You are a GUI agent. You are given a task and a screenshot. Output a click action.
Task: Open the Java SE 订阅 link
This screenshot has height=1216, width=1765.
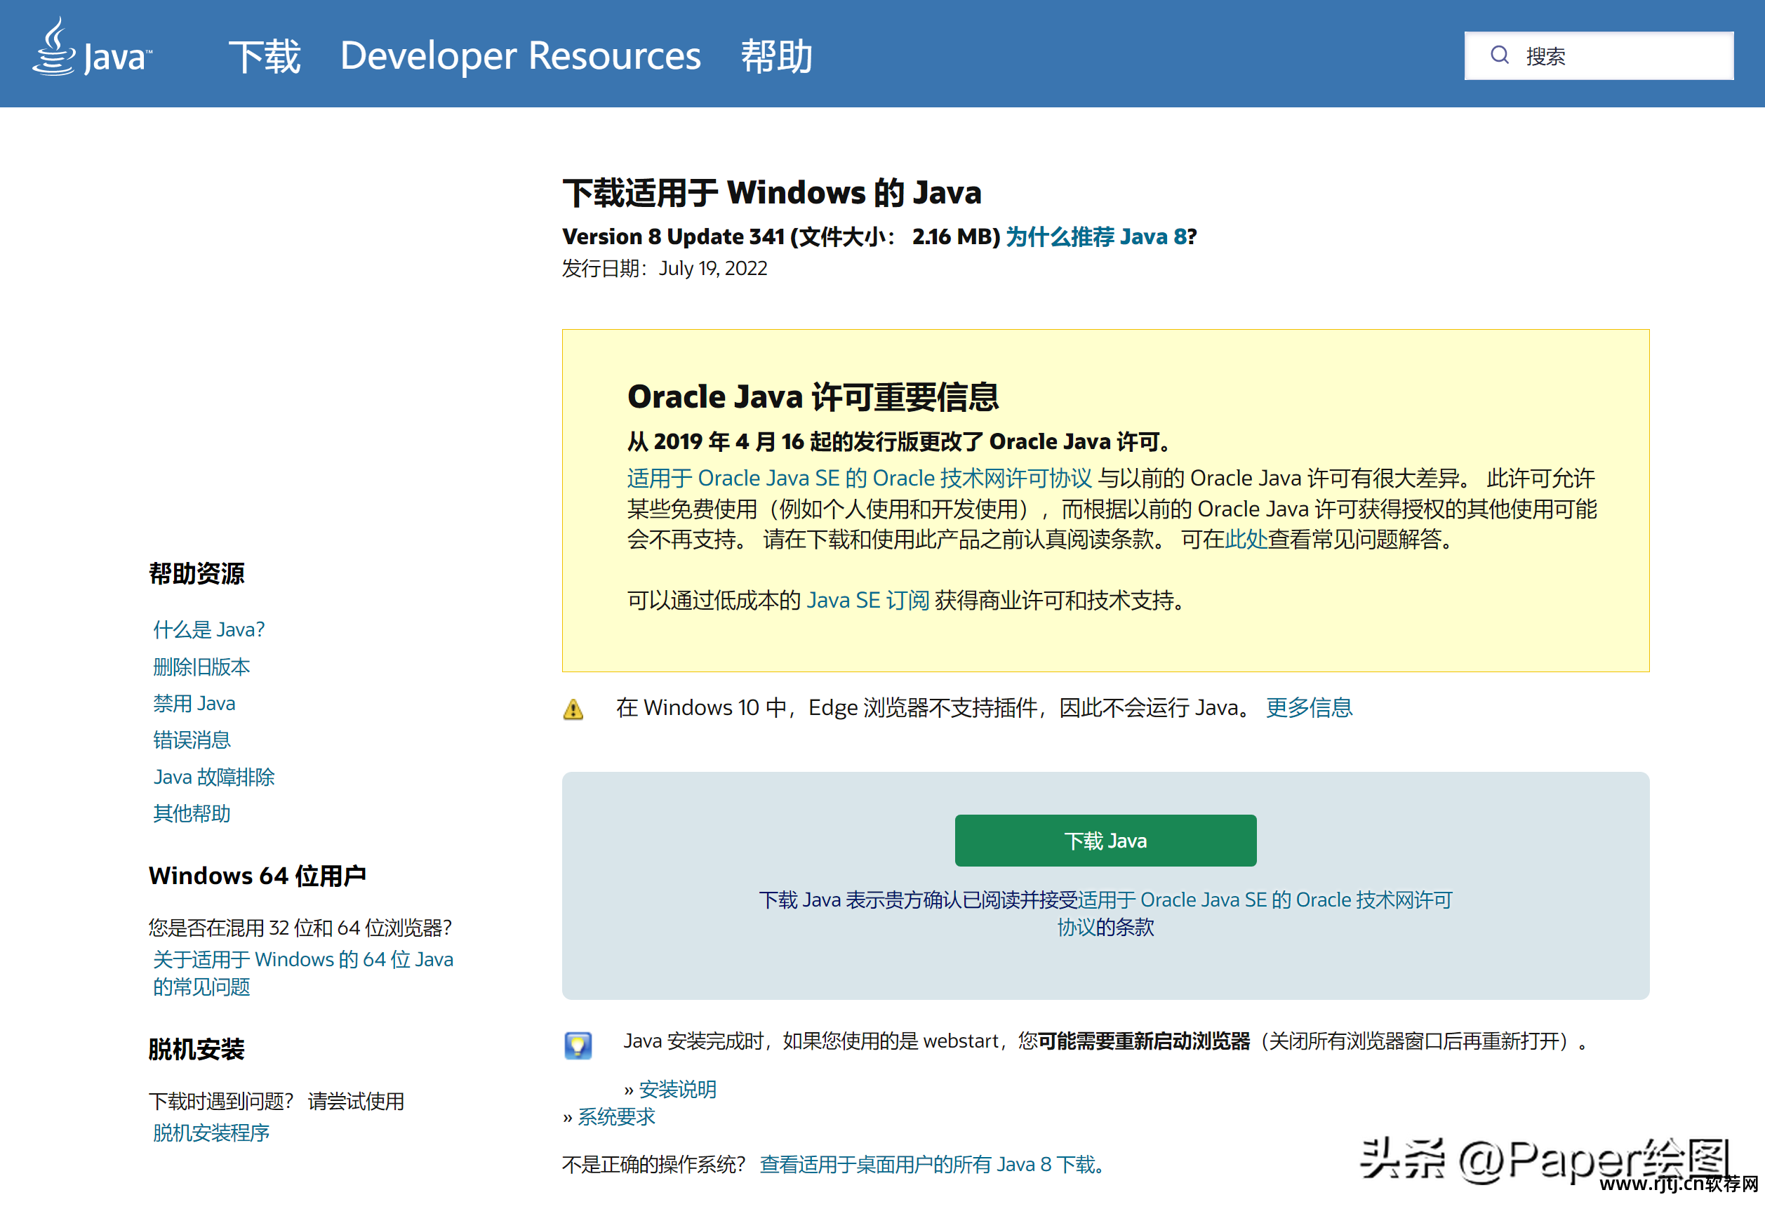pyautogui.click(x=867, y=601)
